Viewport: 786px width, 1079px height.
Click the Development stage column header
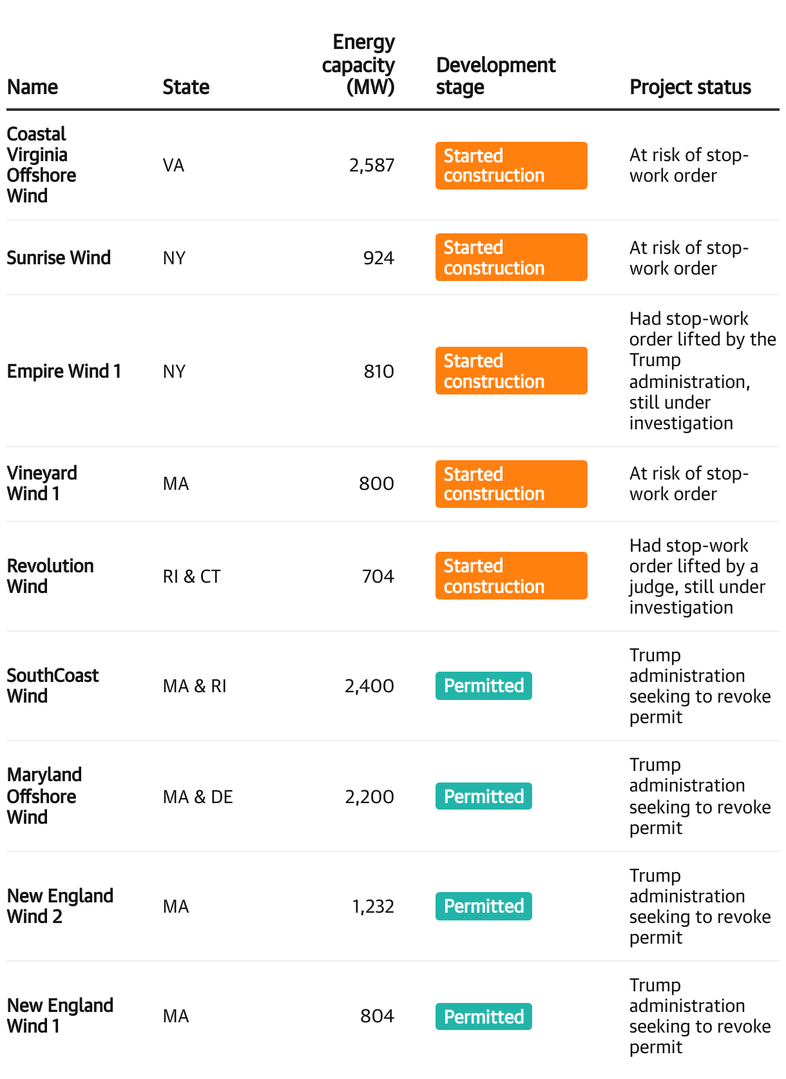pyautogui.click(x=495, y=76)
